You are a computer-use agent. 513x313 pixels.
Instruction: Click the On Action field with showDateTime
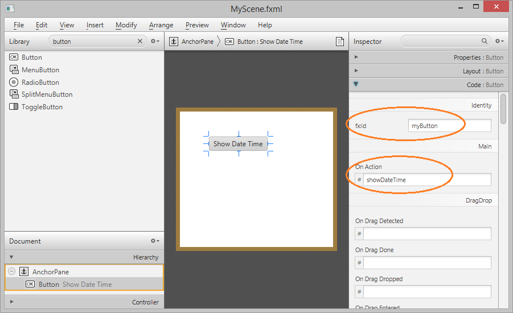(x=427, y=180)
